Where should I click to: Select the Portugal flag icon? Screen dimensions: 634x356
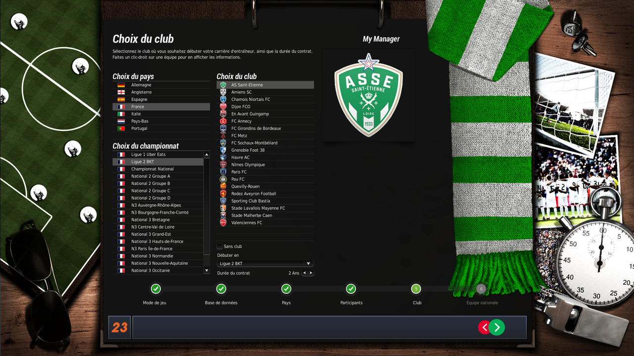(x=121, y=129)
